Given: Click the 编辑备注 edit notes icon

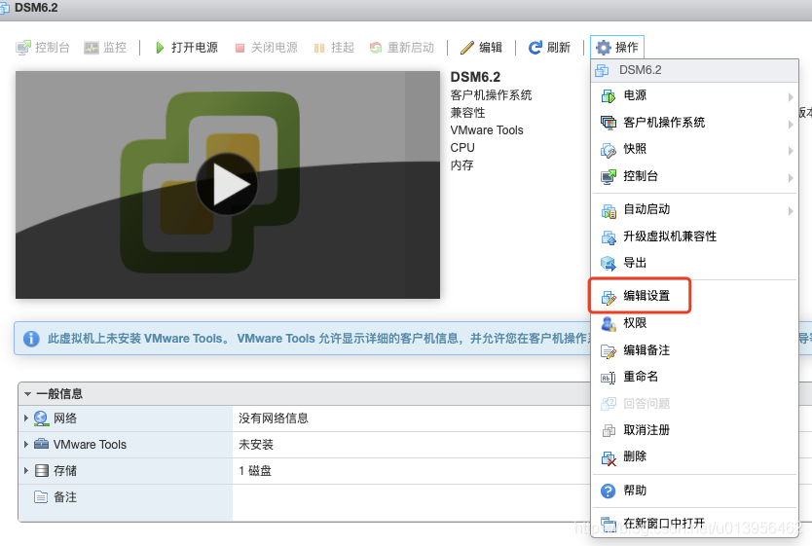Looking at the screenshot, I should click(609, 351).
